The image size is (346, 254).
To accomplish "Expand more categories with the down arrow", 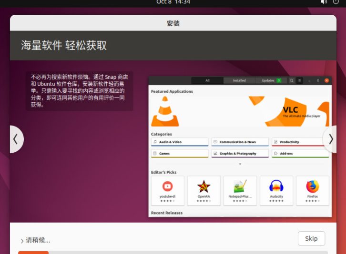I will point(240,164).
